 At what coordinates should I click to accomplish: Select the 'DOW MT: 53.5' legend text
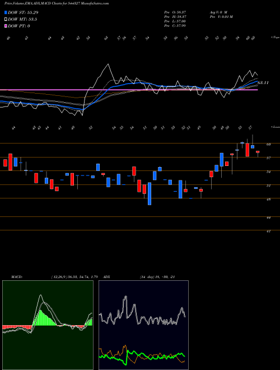click(22, 20)
